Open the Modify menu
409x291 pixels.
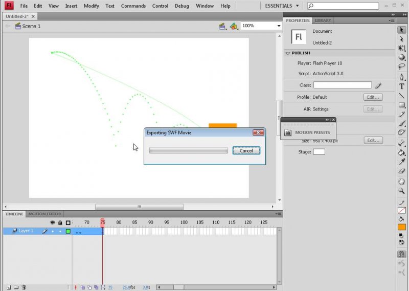coord(91,6)
